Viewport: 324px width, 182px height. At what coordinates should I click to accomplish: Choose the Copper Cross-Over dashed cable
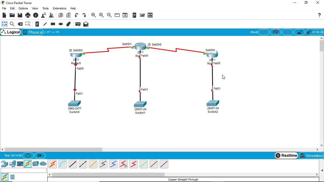coord(83,164)
